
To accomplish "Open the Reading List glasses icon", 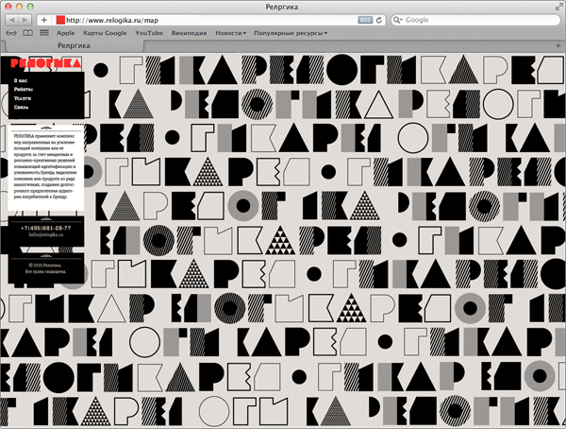I will click(x=10, y=33).
